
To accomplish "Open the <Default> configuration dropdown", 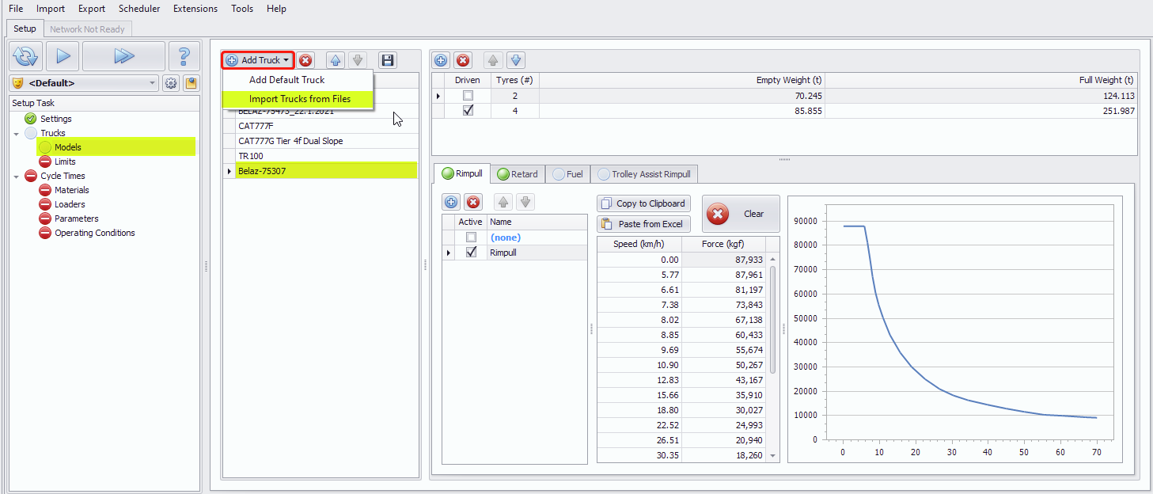I will tap(154, 83).
